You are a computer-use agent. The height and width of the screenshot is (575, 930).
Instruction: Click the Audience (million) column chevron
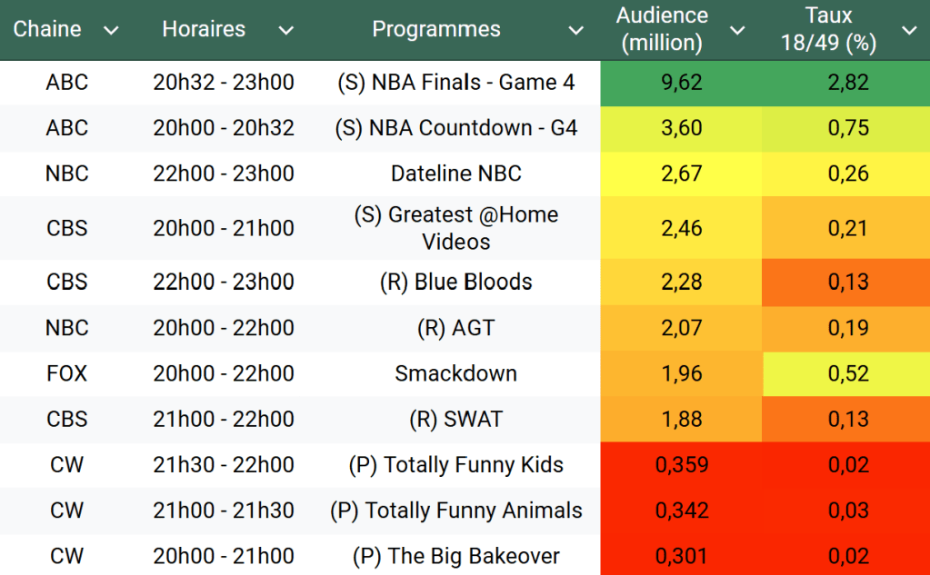(737, 31)
